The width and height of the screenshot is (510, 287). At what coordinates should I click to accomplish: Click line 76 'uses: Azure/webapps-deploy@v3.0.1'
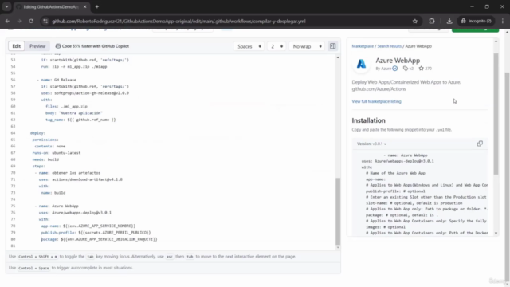coord(75,213)
